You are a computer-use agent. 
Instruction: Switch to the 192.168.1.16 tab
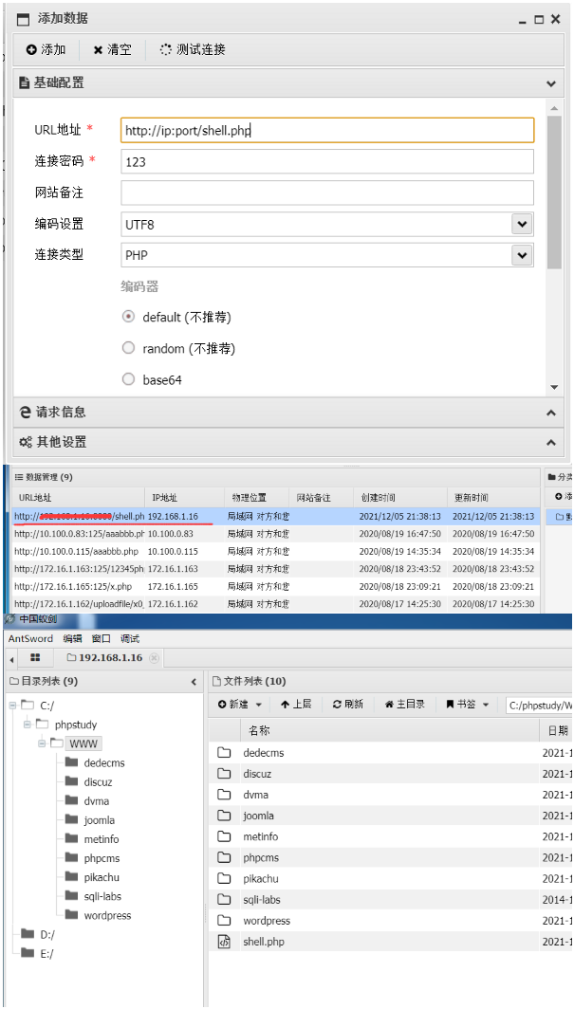pyautogui.click(x=109, y=658)
